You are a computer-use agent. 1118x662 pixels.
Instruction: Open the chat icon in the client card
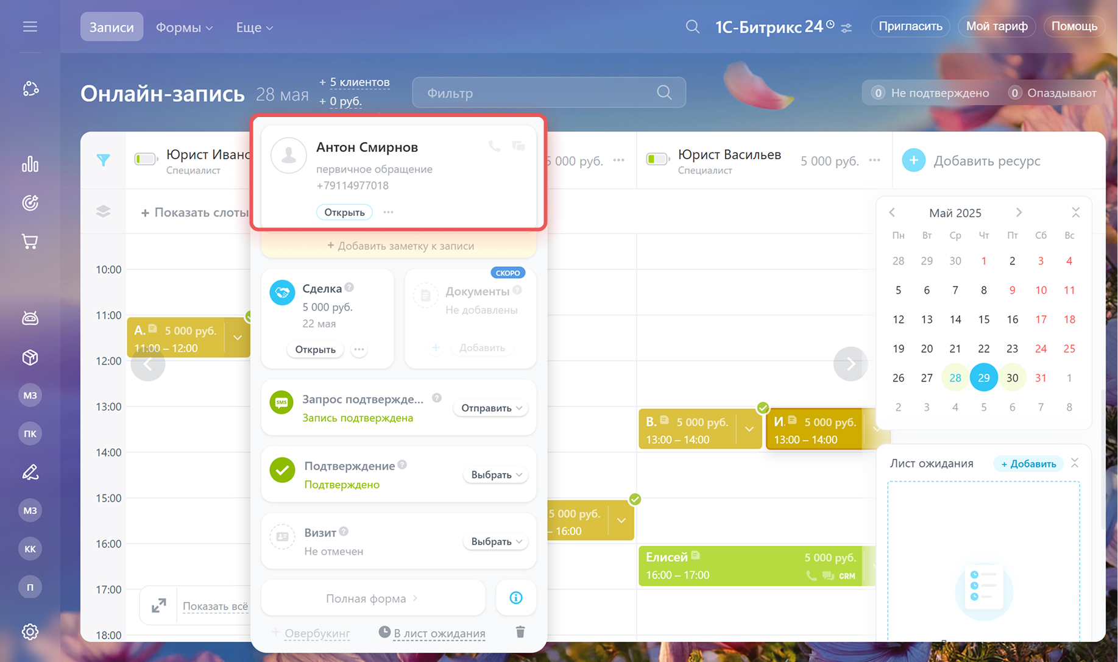tap(518, 146)
